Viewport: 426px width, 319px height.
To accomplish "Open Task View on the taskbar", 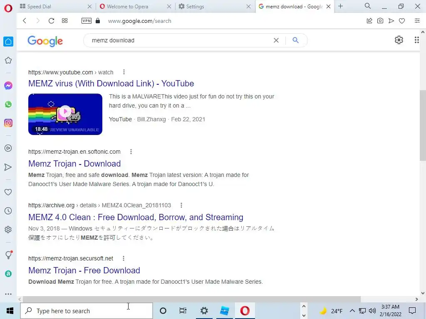I will click(183, 311).
